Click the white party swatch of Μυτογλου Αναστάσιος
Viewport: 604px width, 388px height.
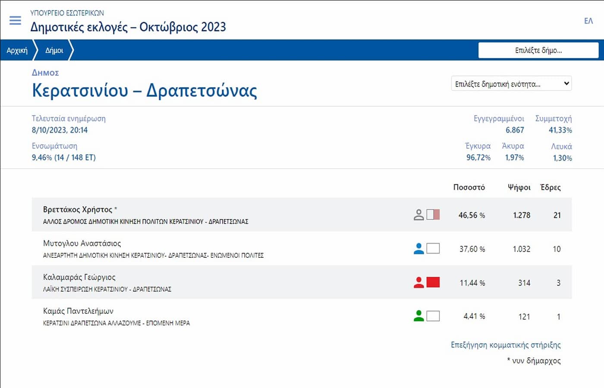[433, 248]
